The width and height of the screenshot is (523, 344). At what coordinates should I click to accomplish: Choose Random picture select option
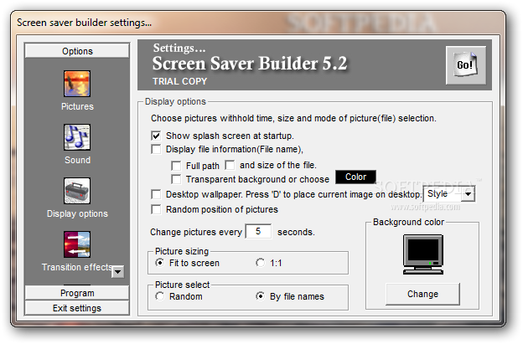click(160, 296)
